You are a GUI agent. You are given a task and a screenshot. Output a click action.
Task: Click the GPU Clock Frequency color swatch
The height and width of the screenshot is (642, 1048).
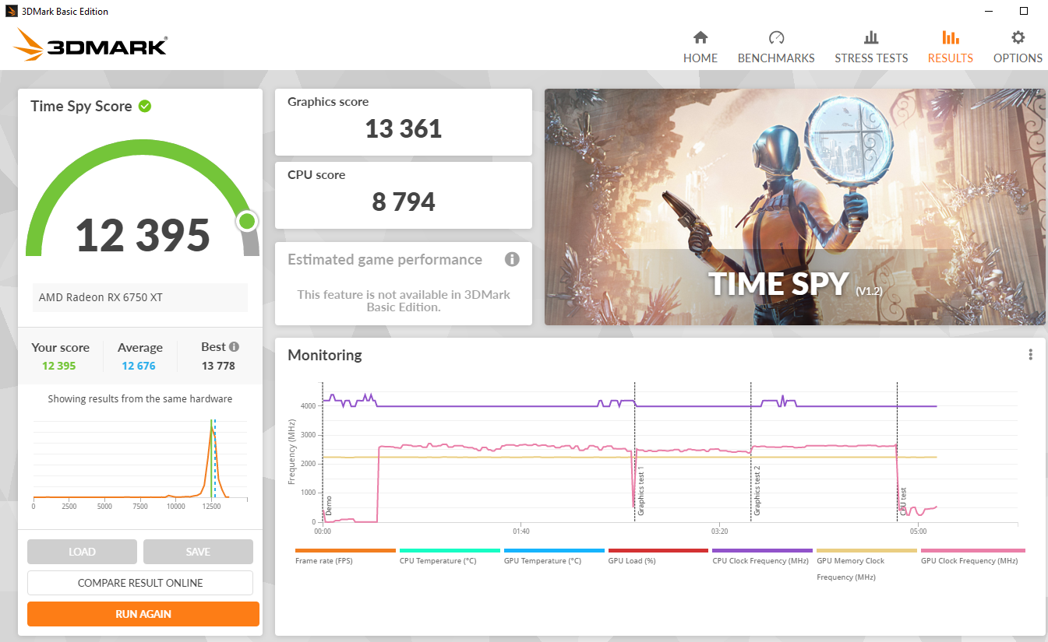[972, 550]
